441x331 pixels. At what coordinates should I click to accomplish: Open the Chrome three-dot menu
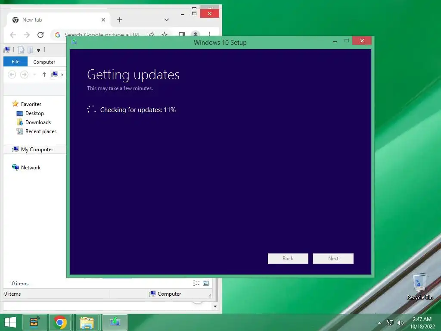point(209,34)
